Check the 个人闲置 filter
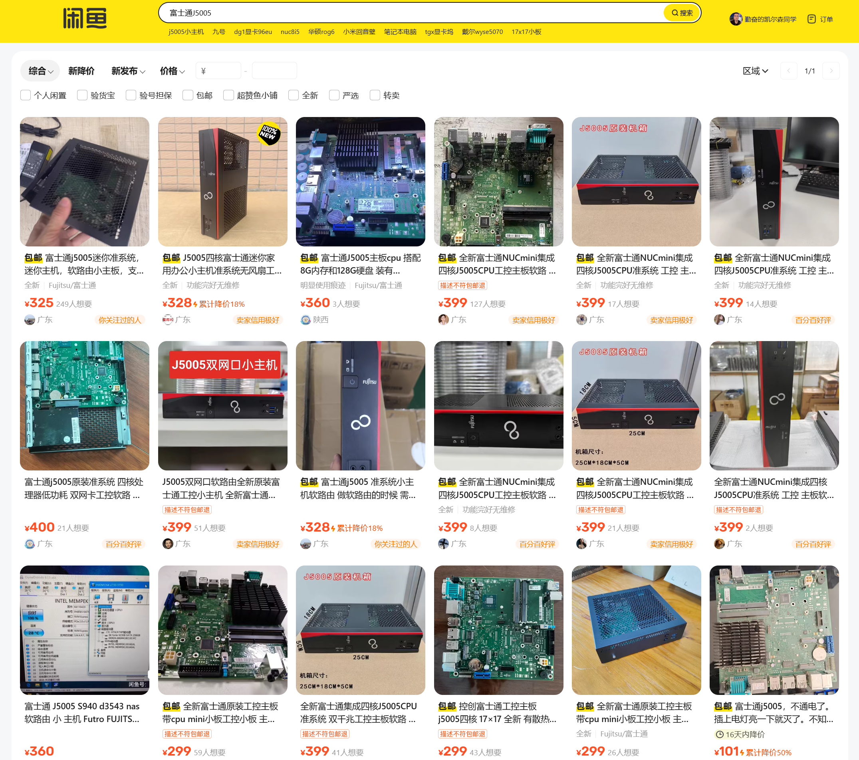This screenshot has height=760, width=859. pos(26,95)
